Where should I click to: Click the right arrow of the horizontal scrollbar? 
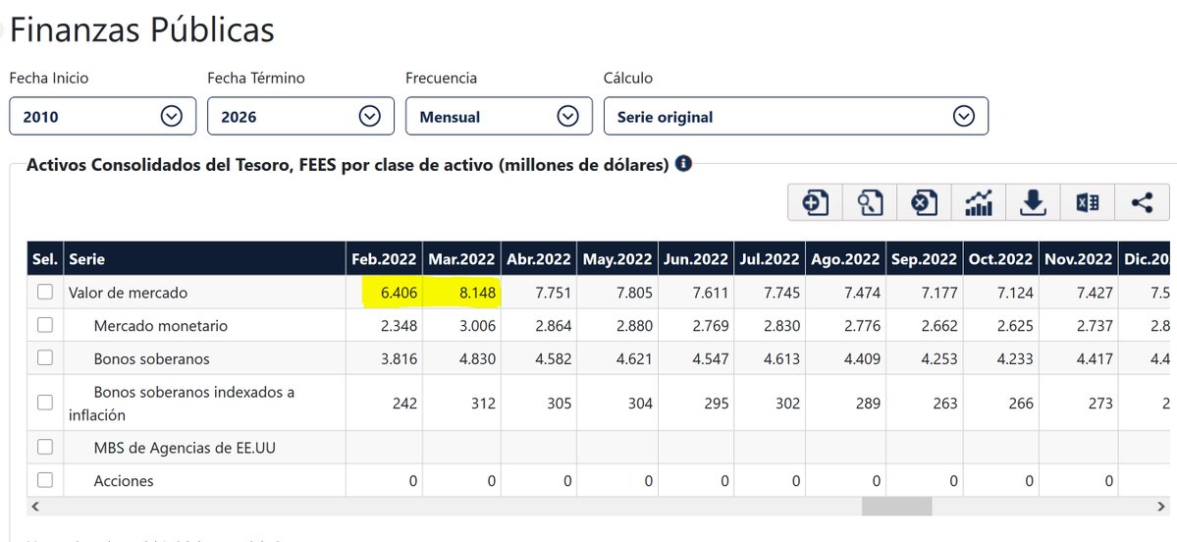pos(1162,507)
